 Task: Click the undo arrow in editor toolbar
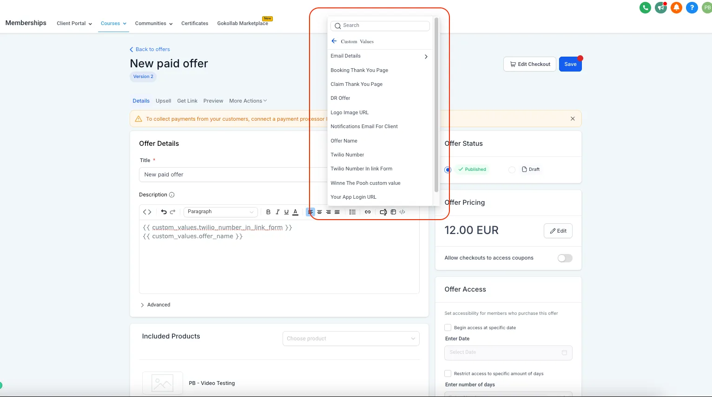tap(164, 212)
